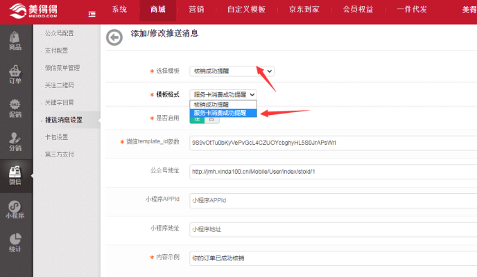477x277 pixels.
Task: Toggle 是否启用 switch
Action: click(205, 120)
